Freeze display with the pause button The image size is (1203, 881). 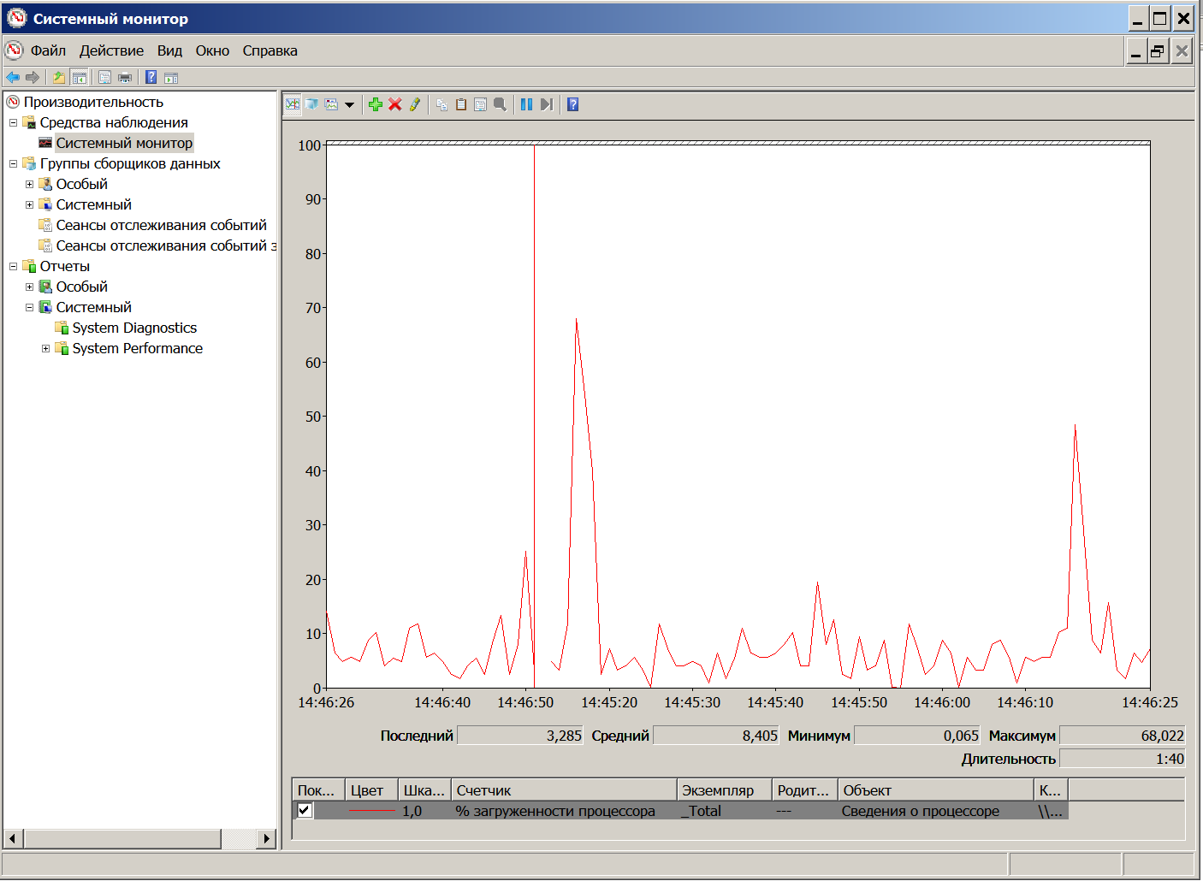(526, 104)
